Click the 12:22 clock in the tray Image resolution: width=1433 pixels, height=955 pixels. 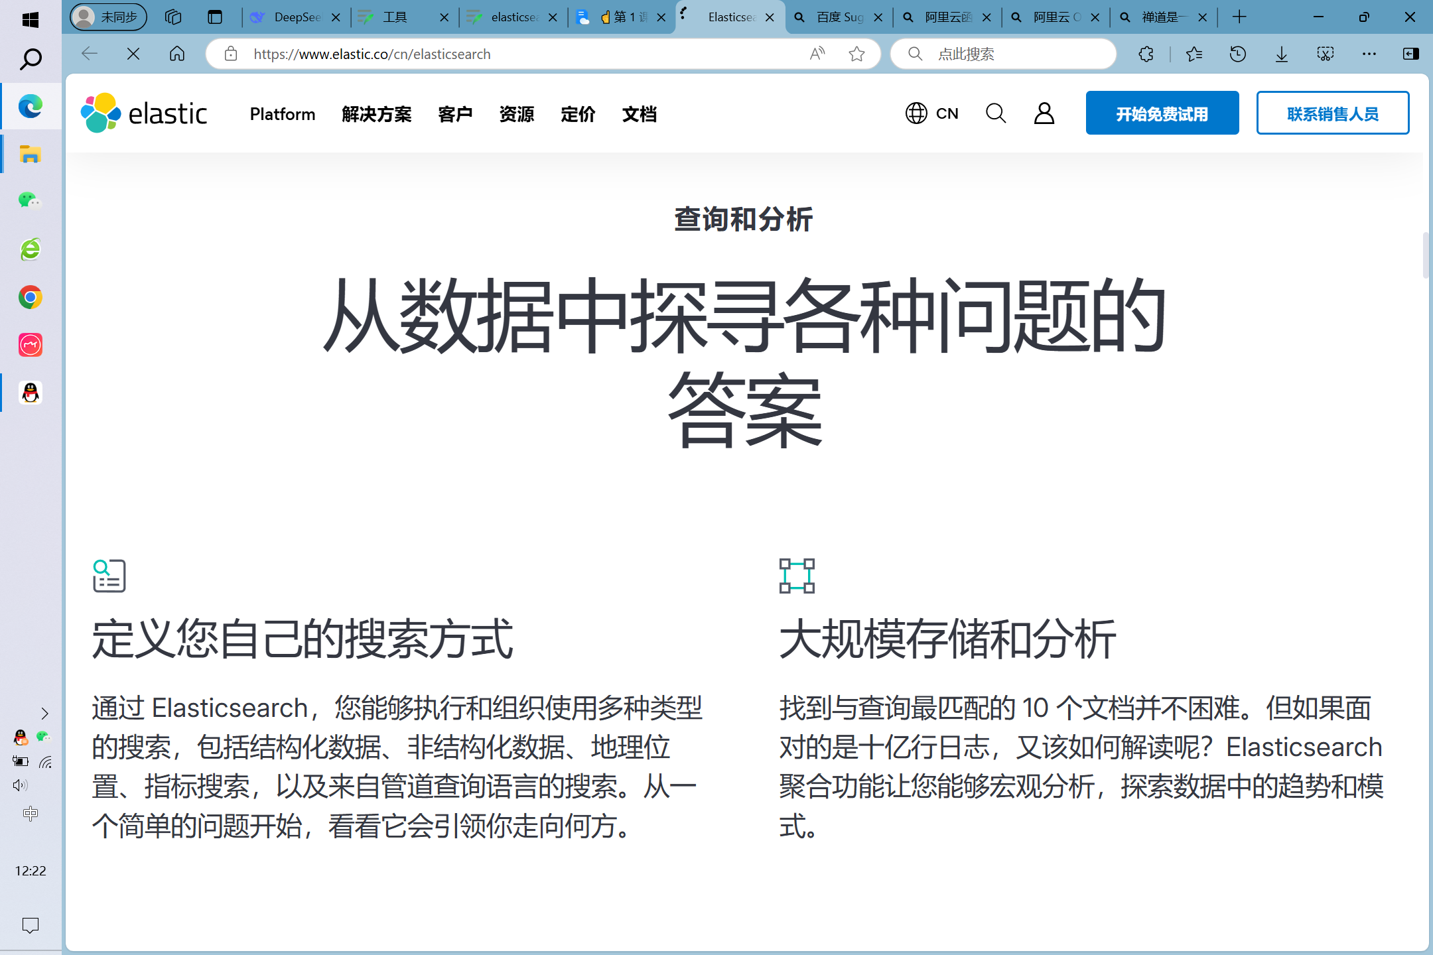click(x=31, y=871)
